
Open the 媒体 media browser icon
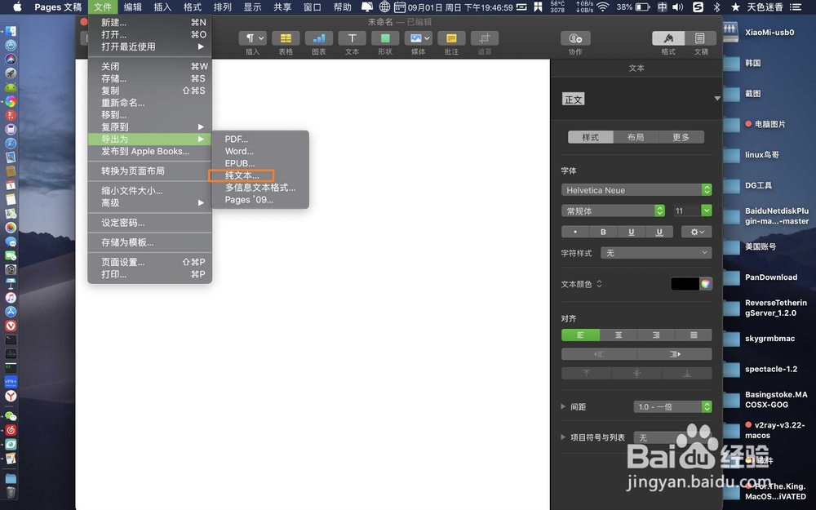[419, 38]
